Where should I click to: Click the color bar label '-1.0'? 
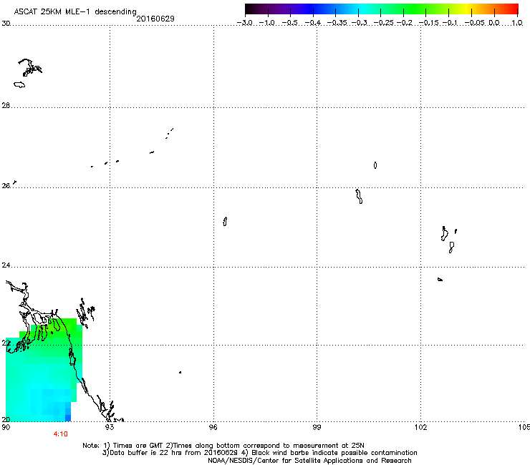pyautogui.click(x=266, y=23)
